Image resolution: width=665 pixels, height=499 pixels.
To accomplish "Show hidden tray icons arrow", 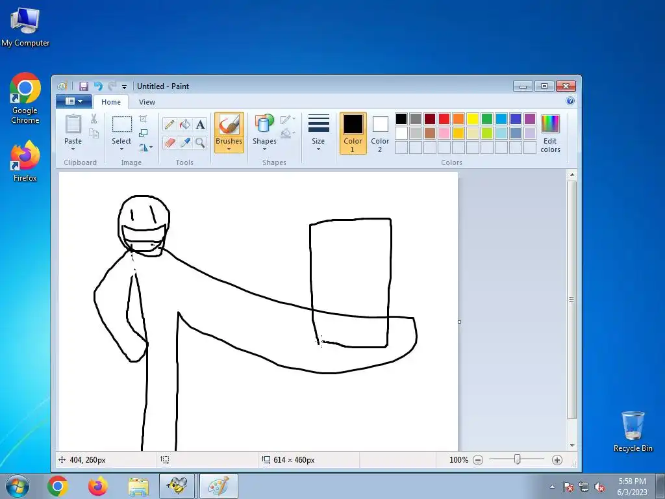I will pyautogui.click(x=552, y=487).
